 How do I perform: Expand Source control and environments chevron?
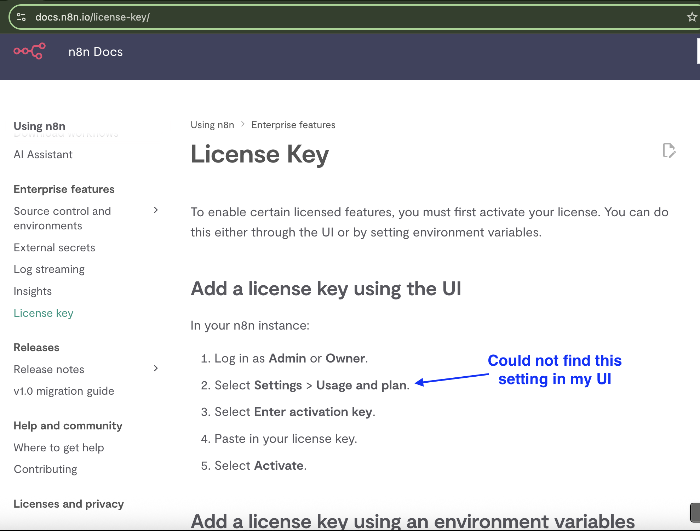coord(156,210)
